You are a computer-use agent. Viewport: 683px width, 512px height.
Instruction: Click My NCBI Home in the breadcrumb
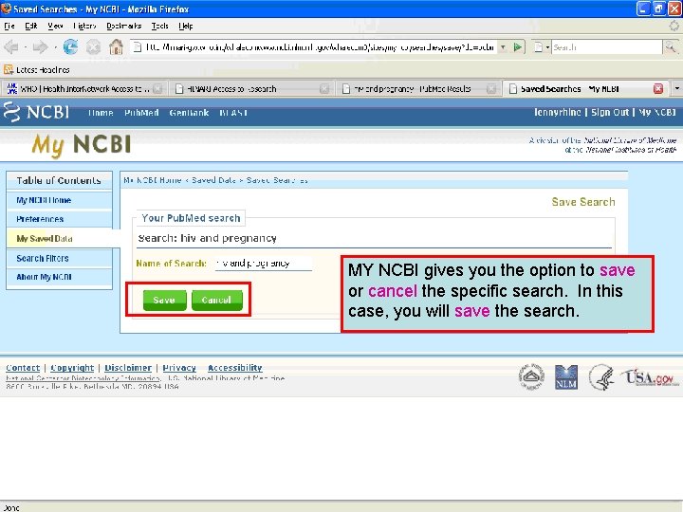(153, 180)
